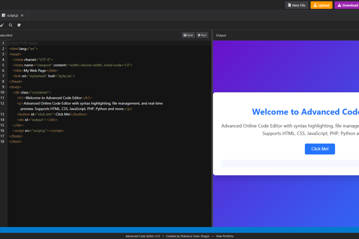The width and height of the screenshot is (359, 239).
Task: Open the code search tool
Action: [x=10, y=25]
